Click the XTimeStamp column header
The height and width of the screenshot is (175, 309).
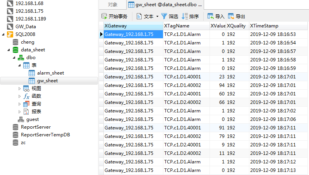278,26
